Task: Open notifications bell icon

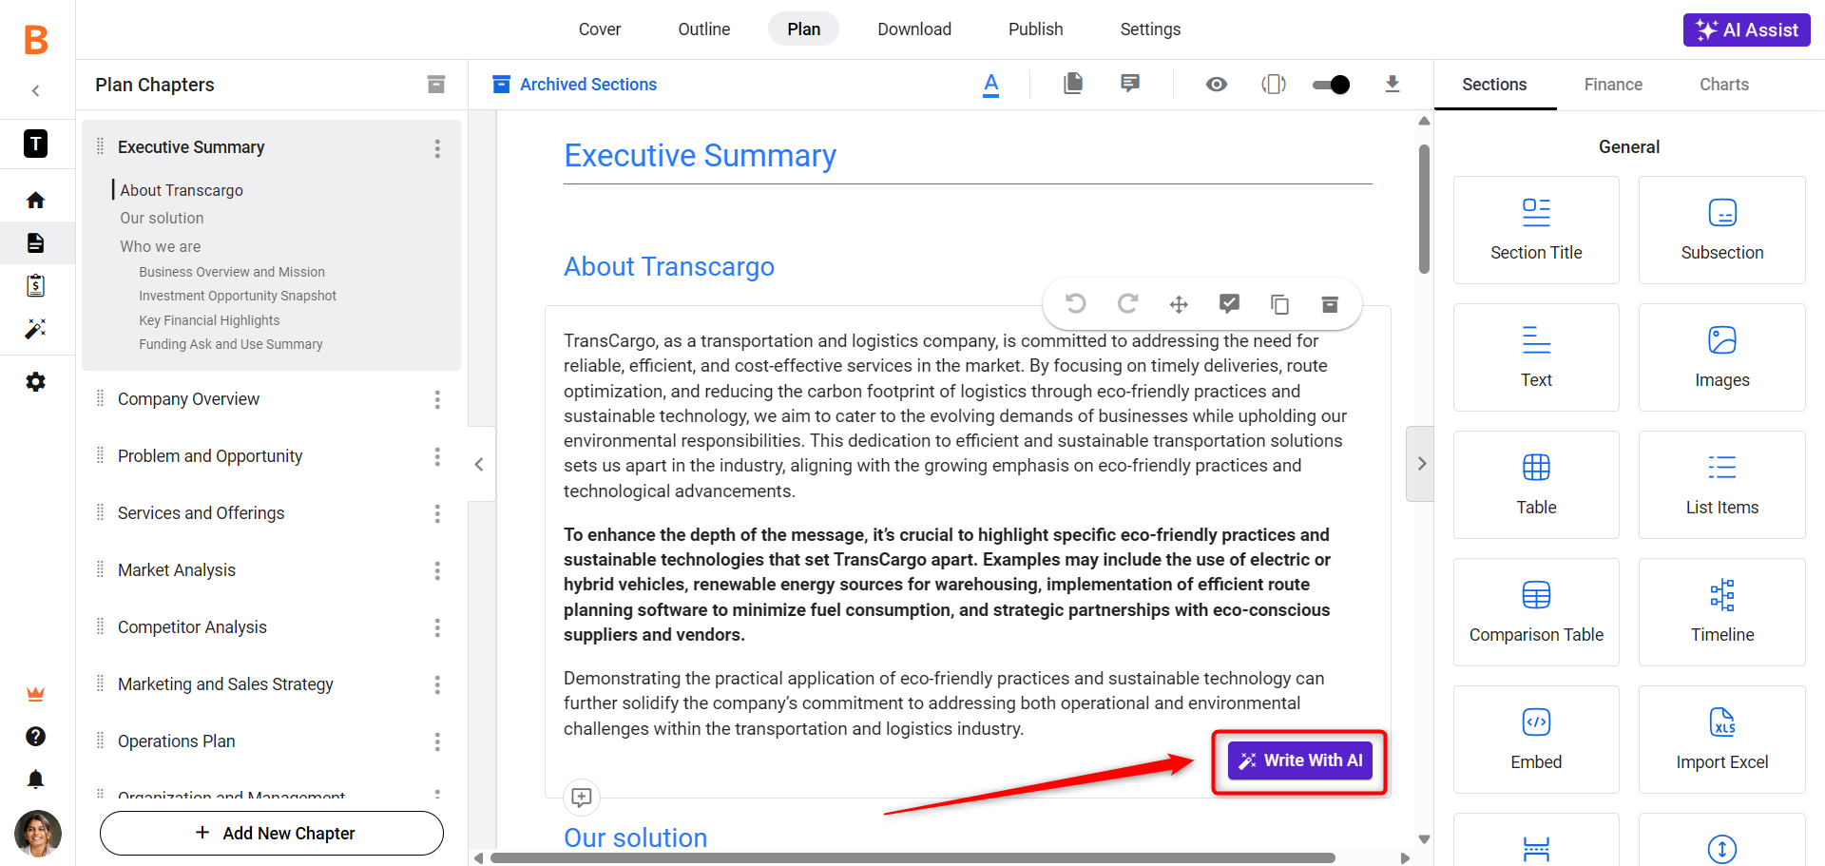Action: pos(35,779)
